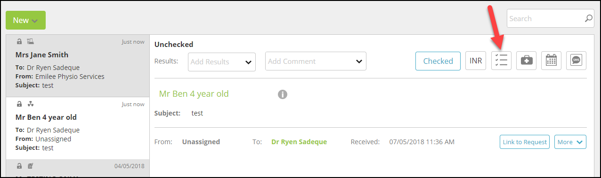Click the search magnifier icon

(588, 19)
